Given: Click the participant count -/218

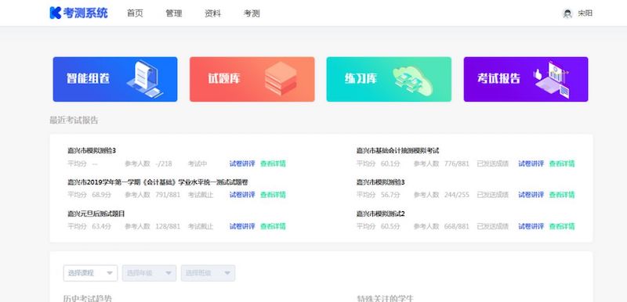Looking at the screenshot, I should [164, 164].
